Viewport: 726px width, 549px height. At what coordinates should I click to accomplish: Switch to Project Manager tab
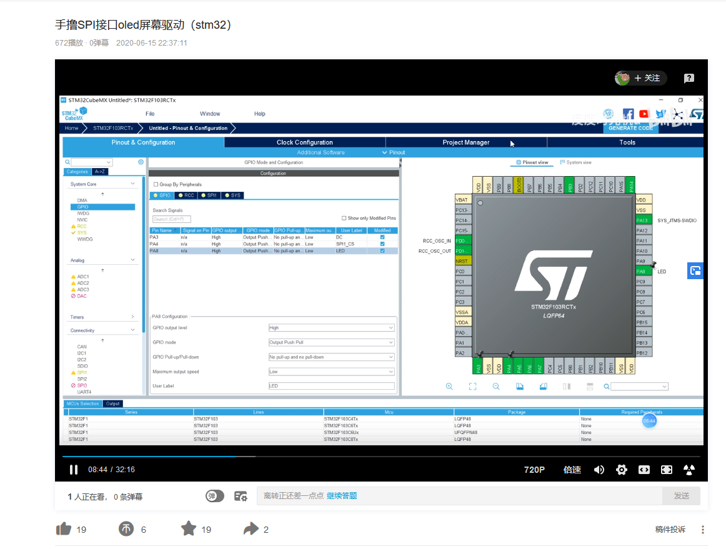[466, 142]
